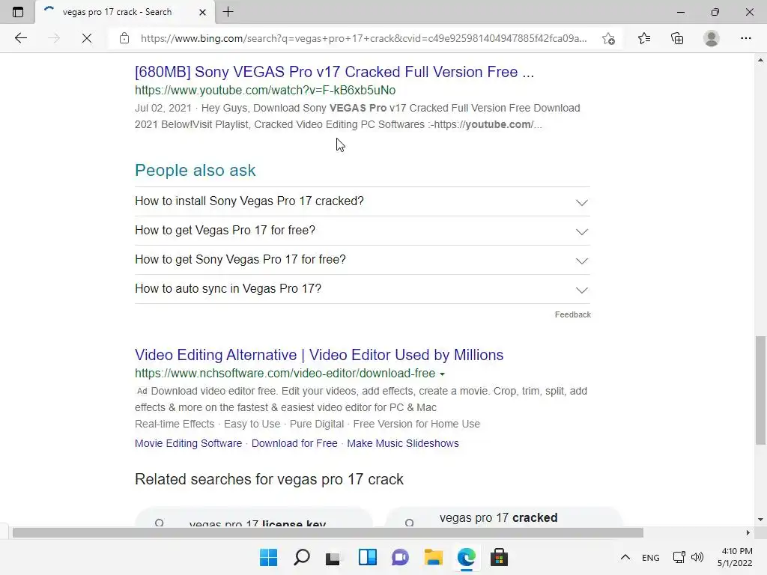Viewport: 767px width, 575px height.
Task: Open the Download for Free link
Action: click(x=294, y=443)
